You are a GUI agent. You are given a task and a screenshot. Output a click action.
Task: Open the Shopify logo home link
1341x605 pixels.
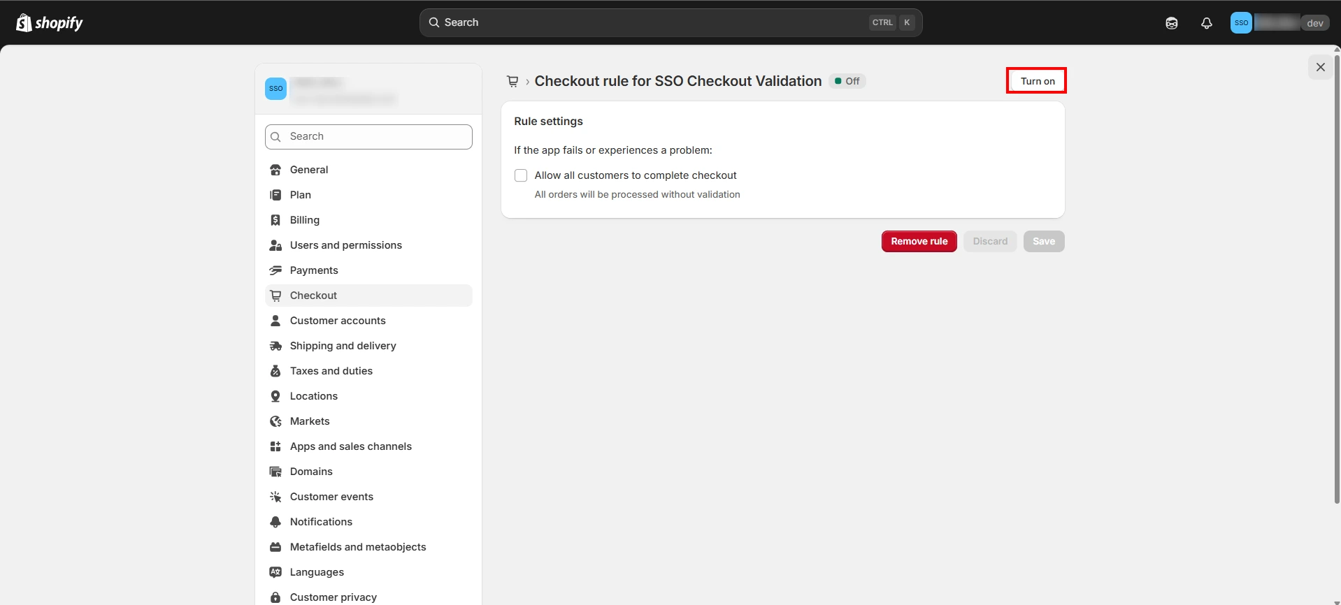tap(49, 22)
